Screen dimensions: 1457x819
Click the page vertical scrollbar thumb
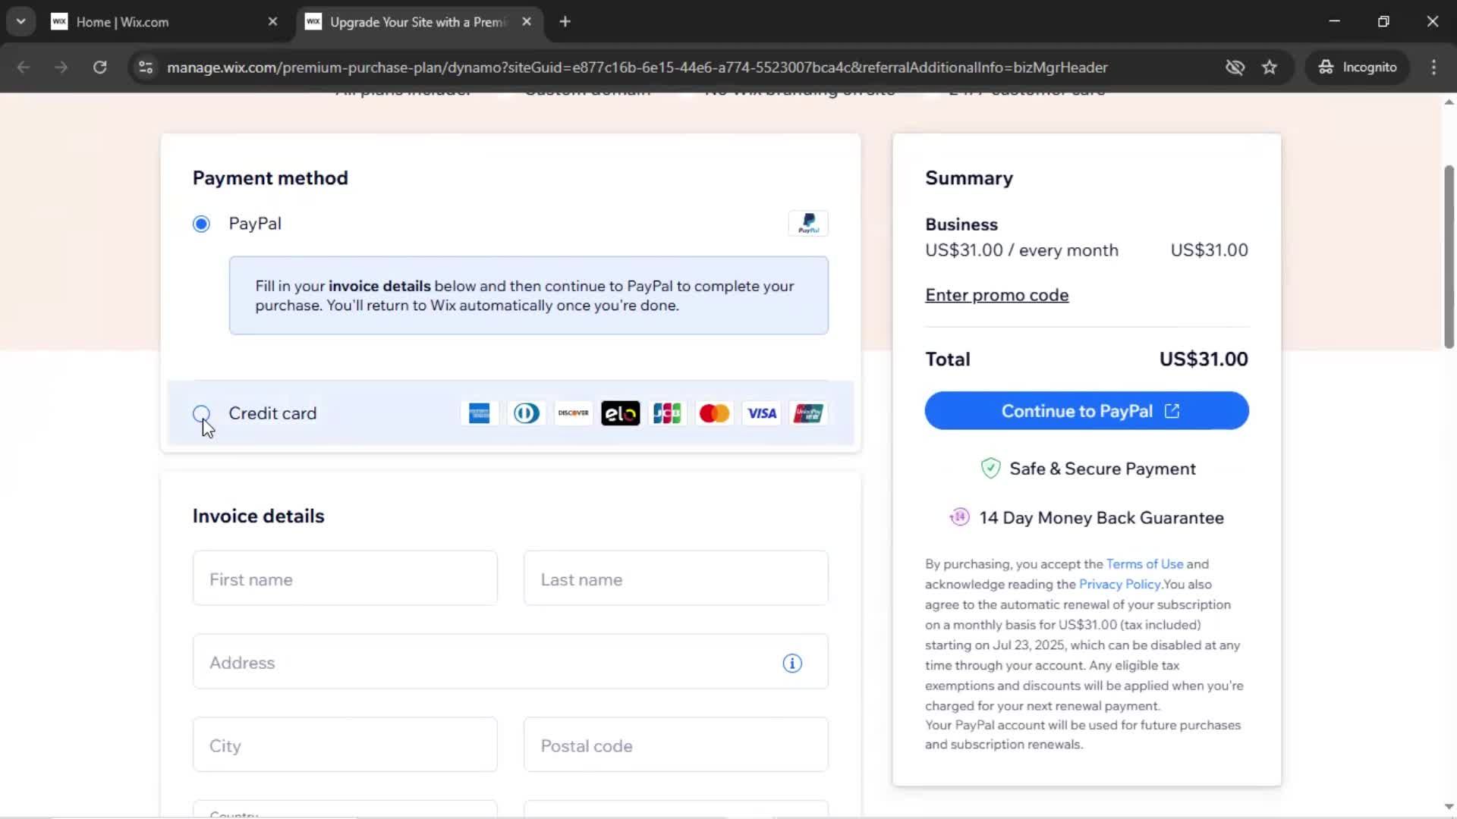coord(1449,256)
